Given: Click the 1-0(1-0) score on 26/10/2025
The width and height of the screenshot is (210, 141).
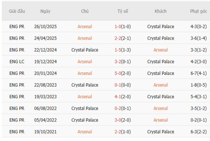Looking at the screenshot, I should pyautogui.click(x=123, y=27).
